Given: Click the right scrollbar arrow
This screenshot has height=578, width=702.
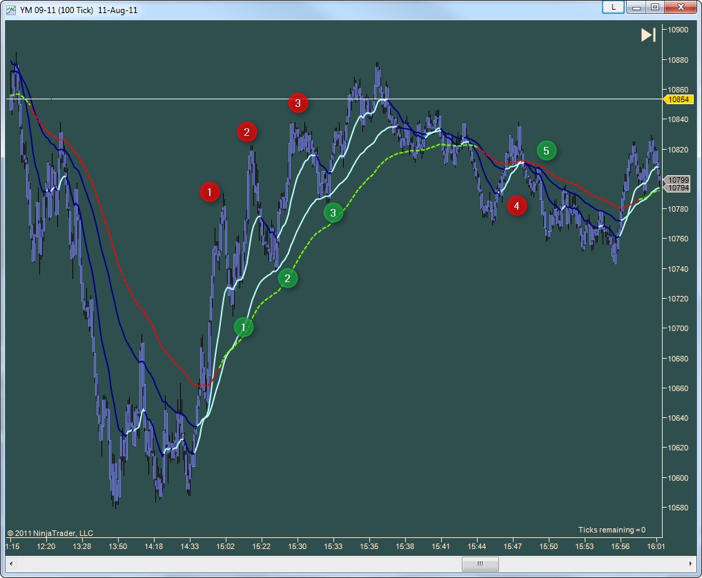Looking at the screenshot, I should tap(690, 564).
